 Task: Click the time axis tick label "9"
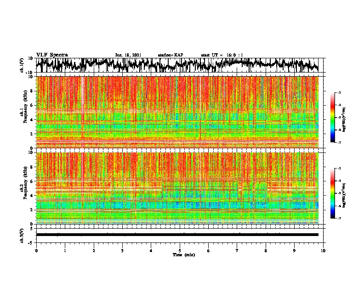coord(294,251)
